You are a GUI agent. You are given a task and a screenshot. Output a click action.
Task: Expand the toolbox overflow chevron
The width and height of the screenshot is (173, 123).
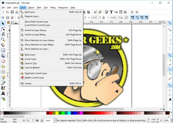coord(3,109)
